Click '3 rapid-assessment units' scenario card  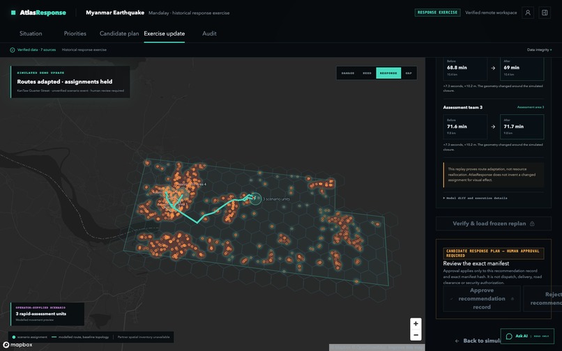pos(47,314)
